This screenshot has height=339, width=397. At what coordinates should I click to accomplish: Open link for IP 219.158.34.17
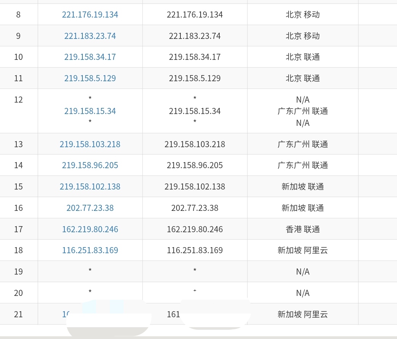pyautogui.click(x=90, y=57)
